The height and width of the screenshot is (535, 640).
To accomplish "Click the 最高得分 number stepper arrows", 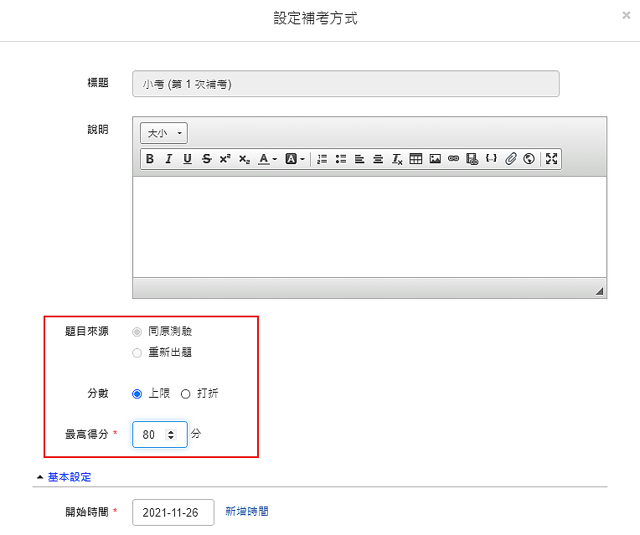I will coord(172,435).
